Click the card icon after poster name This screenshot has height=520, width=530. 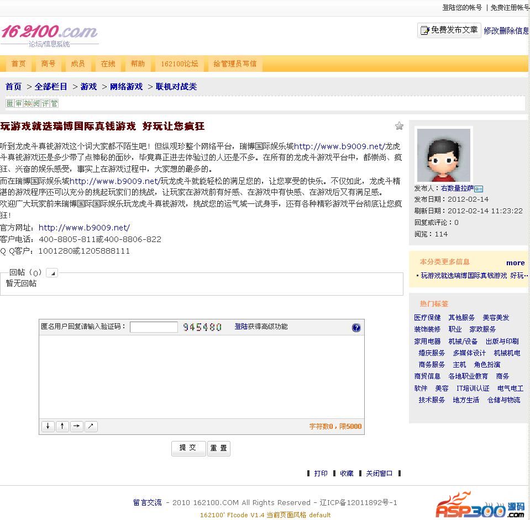[479, 189]
